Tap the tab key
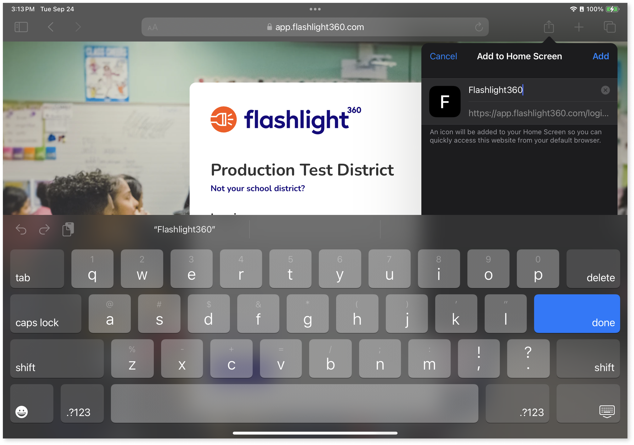This screenshot has height=445, width=634. click(x=37, y=269)
